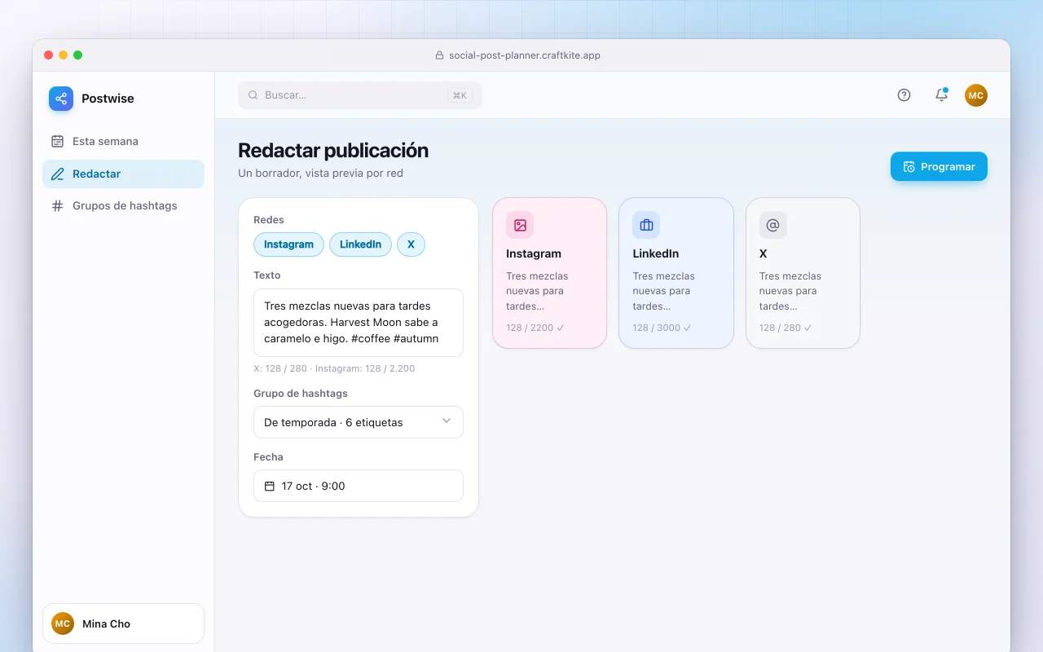This screenshot has width=1043, height=652.
Task: Select the X preview card title
Action: pos(764,253)
